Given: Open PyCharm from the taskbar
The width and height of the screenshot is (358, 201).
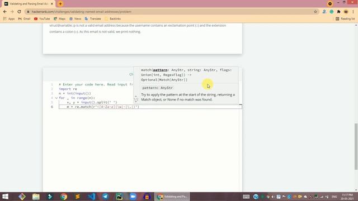Looking at the screenshot, I should pos(119,197).
